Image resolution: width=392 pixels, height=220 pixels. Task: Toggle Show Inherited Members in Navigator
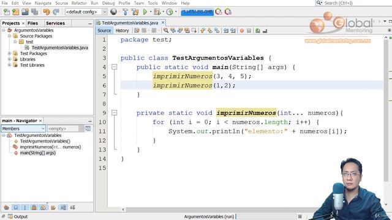(6, 207)
